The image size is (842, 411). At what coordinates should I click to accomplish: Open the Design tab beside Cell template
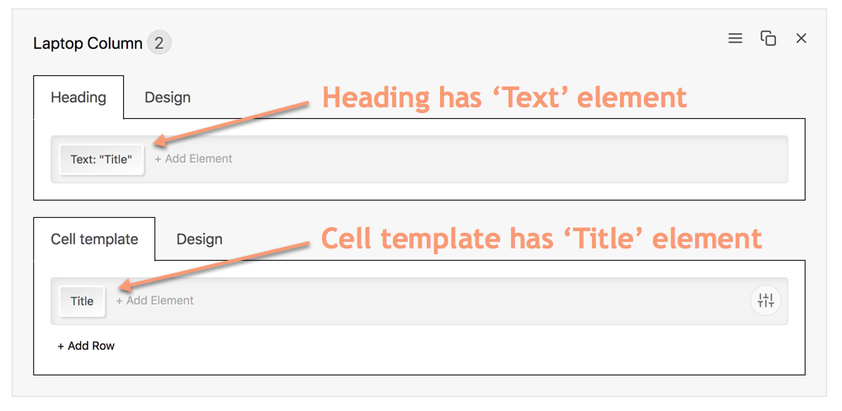coord(199,239)
